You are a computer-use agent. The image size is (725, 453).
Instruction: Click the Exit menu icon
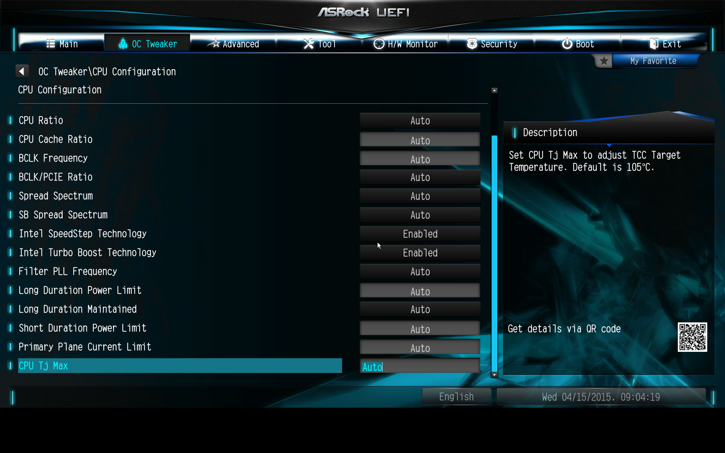point(653,44)
